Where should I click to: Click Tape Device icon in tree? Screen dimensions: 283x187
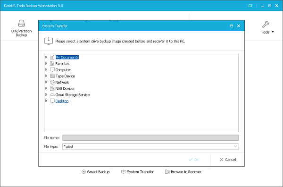pyautogui.click(x=52, y=76)
